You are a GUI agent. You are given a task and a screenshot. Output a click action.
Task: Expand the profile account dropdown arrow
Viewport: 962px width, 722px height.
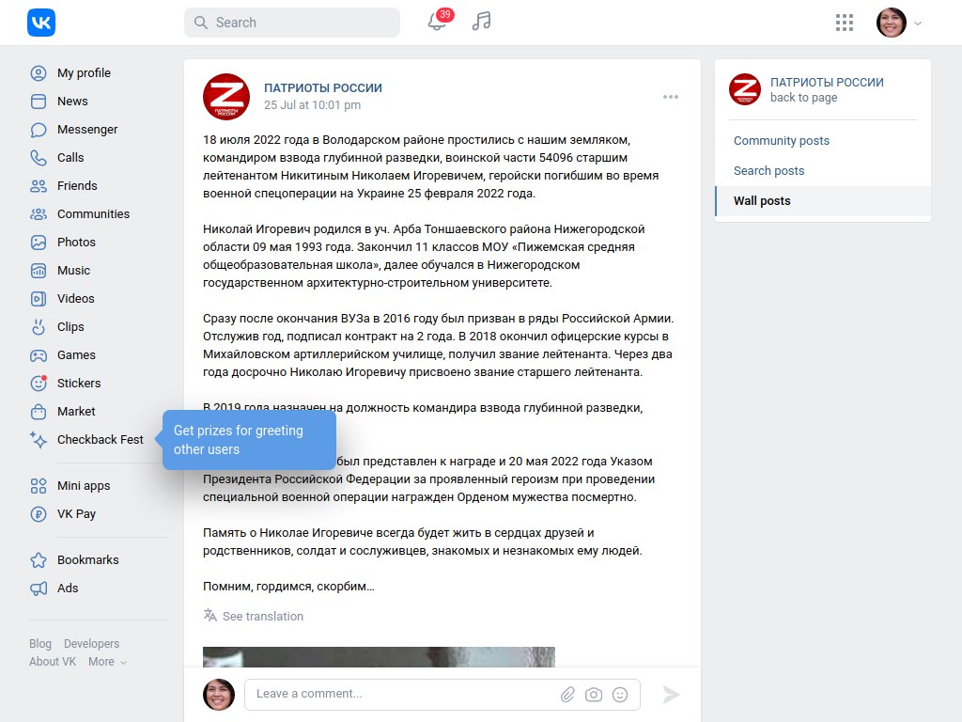918,24
